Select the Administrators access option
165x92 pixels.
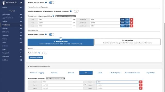click(61, 42)
